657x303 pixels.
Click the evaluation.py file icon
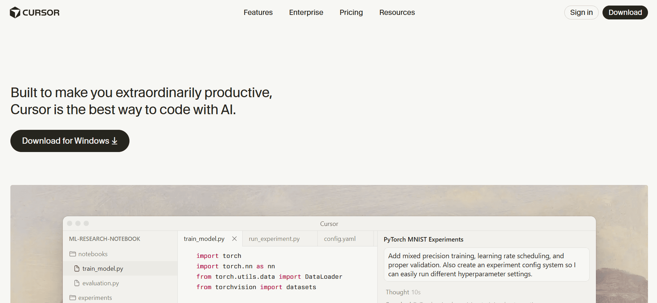(77, 283)
